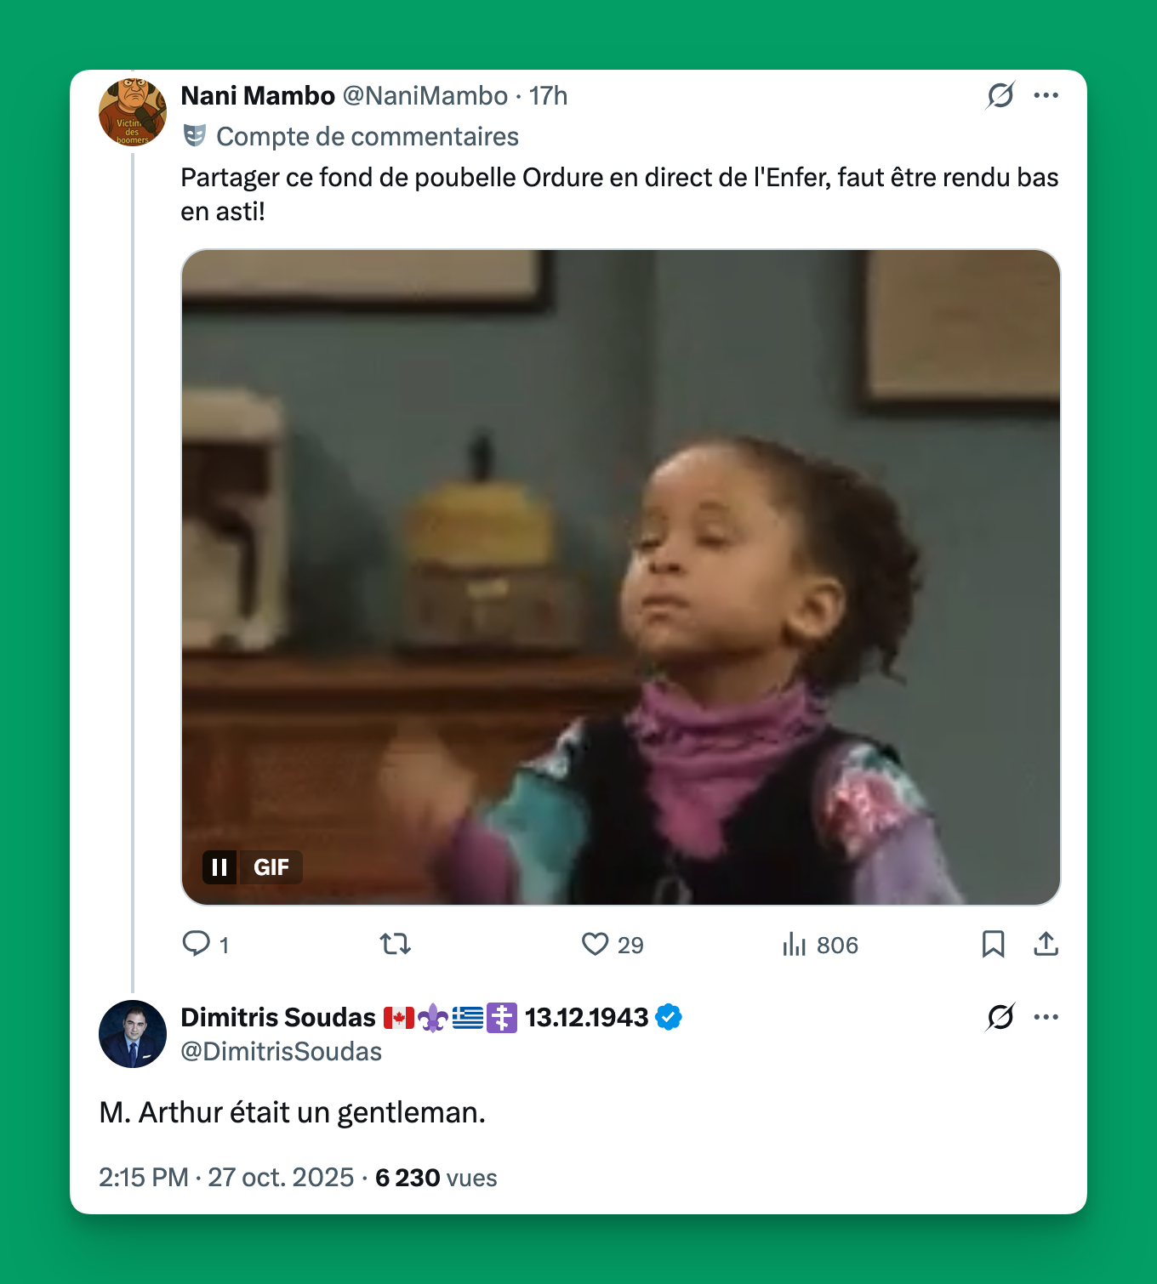Reply to Nani Mambo's tweet
1157x1284 pixels.
coord(197,944)
